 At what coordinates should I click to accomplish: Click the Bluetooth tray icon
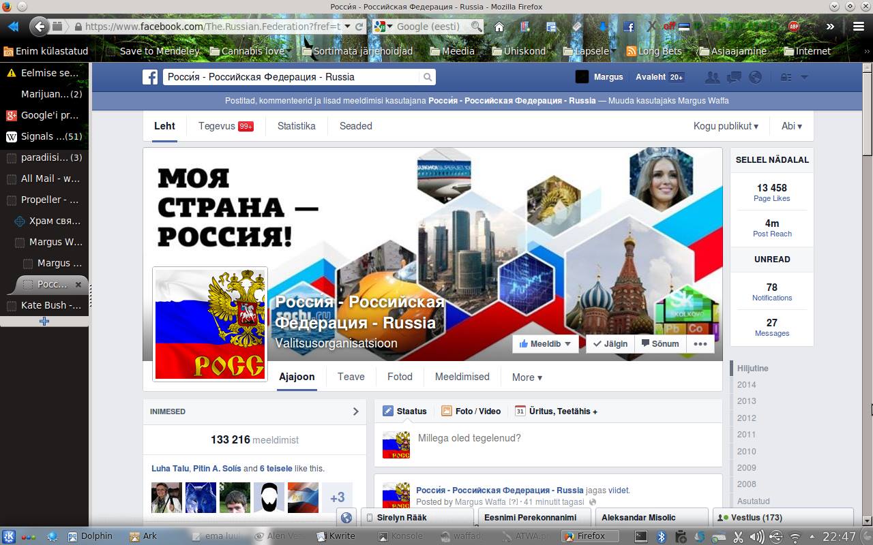pyautogui.click(x=660, y=536)
